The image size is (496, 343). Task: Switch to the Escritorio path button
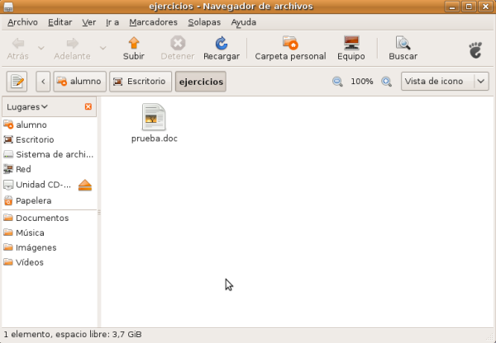tap(141, 82)
